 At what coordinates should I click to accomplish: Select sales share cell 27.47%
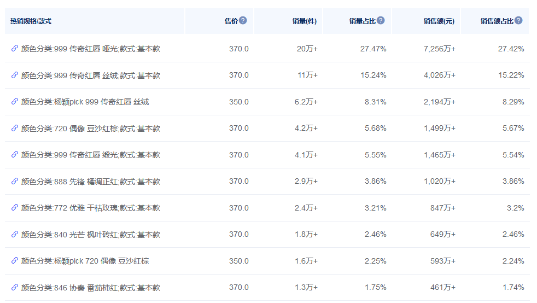[373, 49]
